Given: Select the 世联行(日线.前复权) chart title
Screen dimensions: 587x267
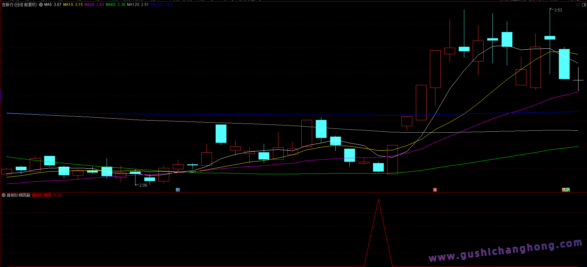Looking at the screenshot, I should tap(20, 5).
